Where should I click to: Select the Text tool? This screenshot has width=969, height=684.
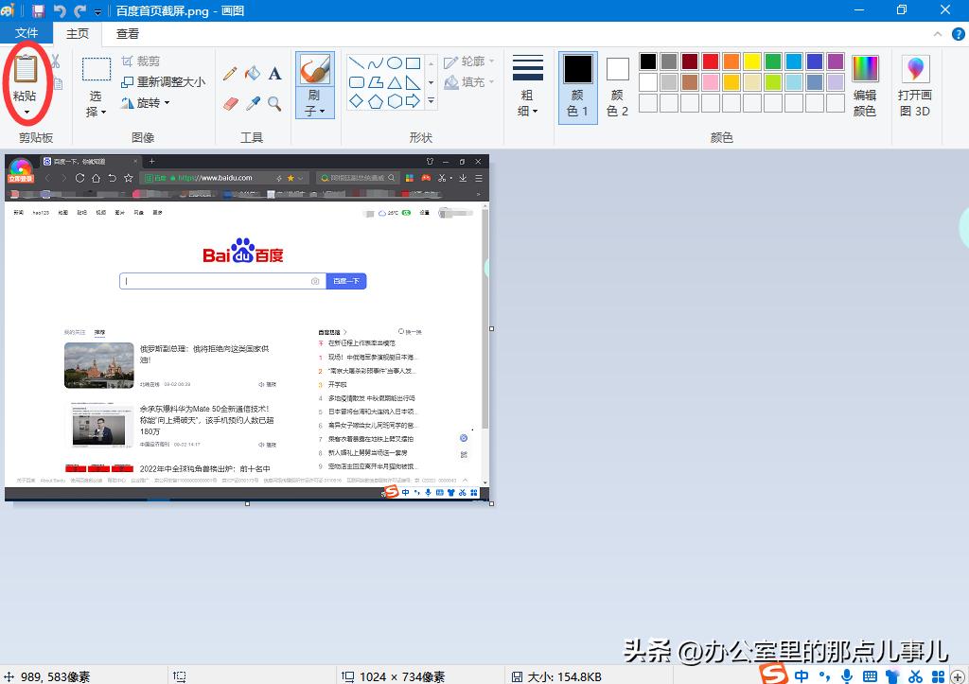click(x=273, y=75)
